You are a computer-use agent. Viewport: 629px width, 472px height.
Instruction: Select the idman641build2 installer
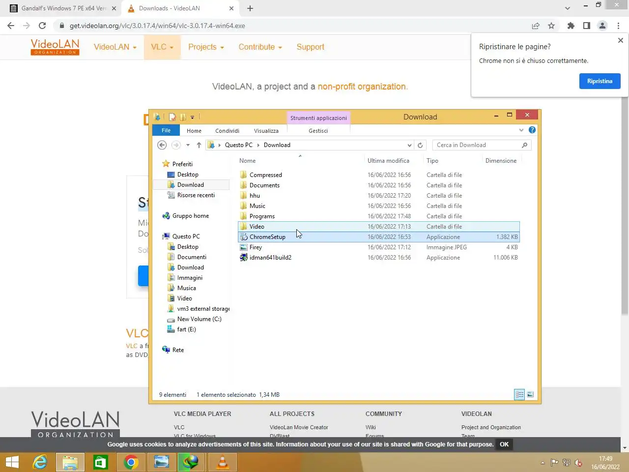tap(270, 258)
